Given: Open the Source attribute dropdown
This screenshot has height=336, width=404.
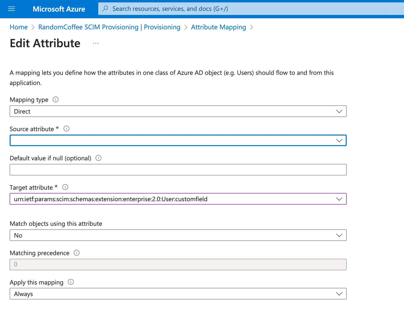Looking at the screenshot, I should pos(178,140).
